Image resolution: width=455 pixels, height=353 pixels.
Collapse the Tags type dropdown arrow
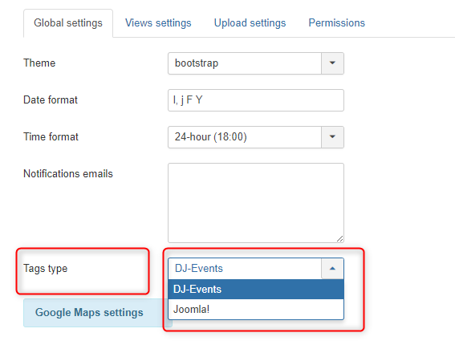(x=332, y=269)
